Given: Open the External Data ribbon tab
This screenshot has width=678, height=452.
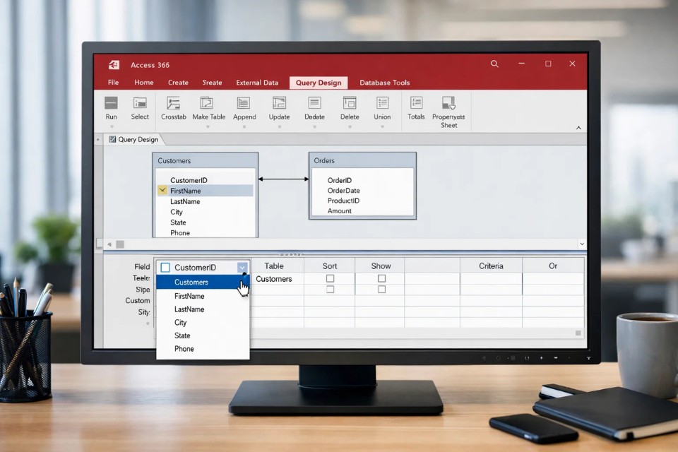Looking at the screenshot, I should (x=257, y=83).
